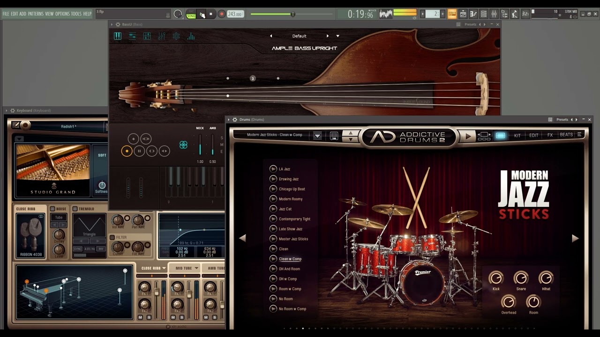Viewport: 600px width, 337px height.
Task: Click the tempo tapper icon
Action: pyautogui.click(x=515, y=14)
